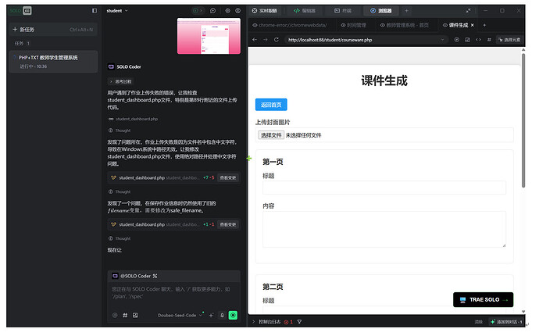Viewport: 539px width, 336px height.
Task: Add a new panel tab with plus
Action: click(406, 11)
